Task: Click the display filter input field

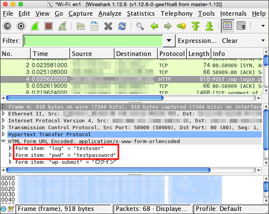Action: coord(93,41)
